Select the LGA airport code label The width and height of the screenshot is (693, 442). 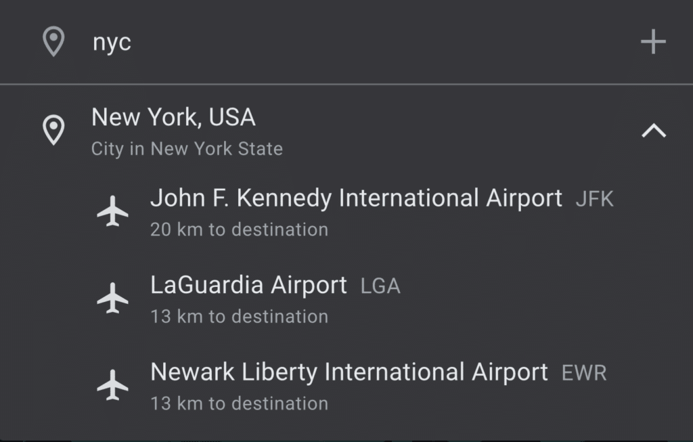[380, 285]
